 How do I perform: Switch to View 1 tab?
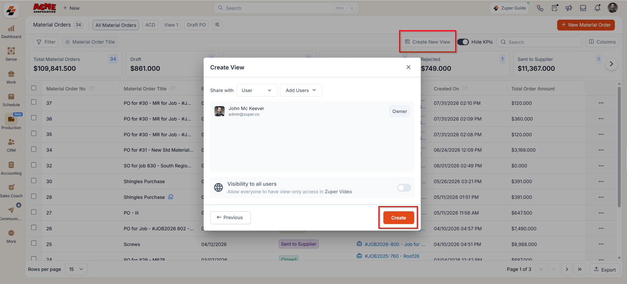coord(171,25)
